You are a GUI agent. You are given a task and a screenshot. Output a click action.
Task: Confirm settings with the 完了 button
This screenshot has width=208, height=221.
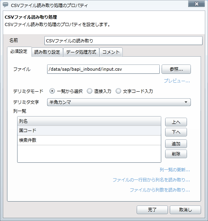(x=152, y=210)
